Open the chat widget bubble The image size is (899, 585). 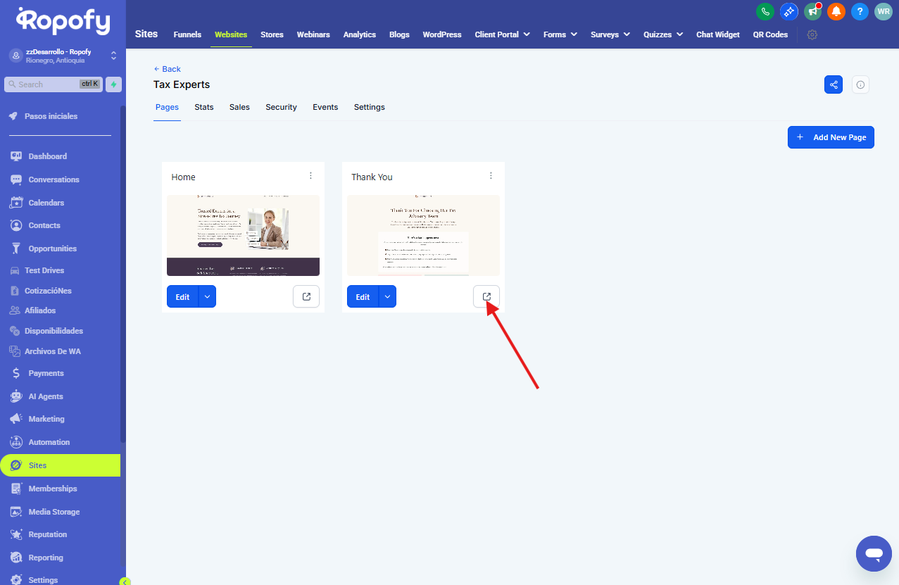(x=874, y=553)
